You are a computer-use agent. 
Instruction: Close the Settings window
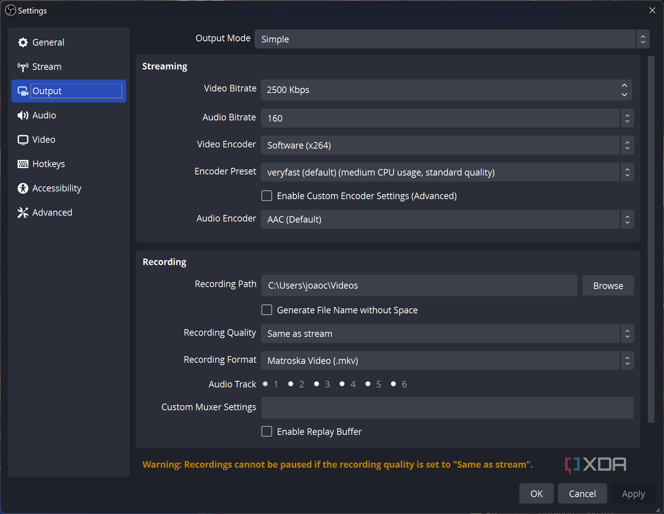[652, 10]
